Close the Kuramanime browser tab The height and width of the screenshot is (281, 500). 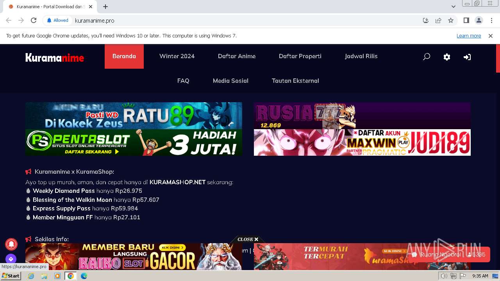coord(91,7)
